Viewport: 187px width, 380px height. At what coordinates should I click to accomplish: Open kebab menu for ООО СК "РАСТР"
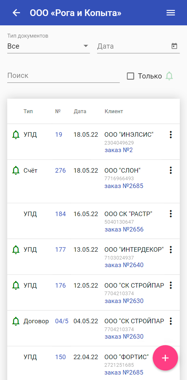(x=171, y=214)
